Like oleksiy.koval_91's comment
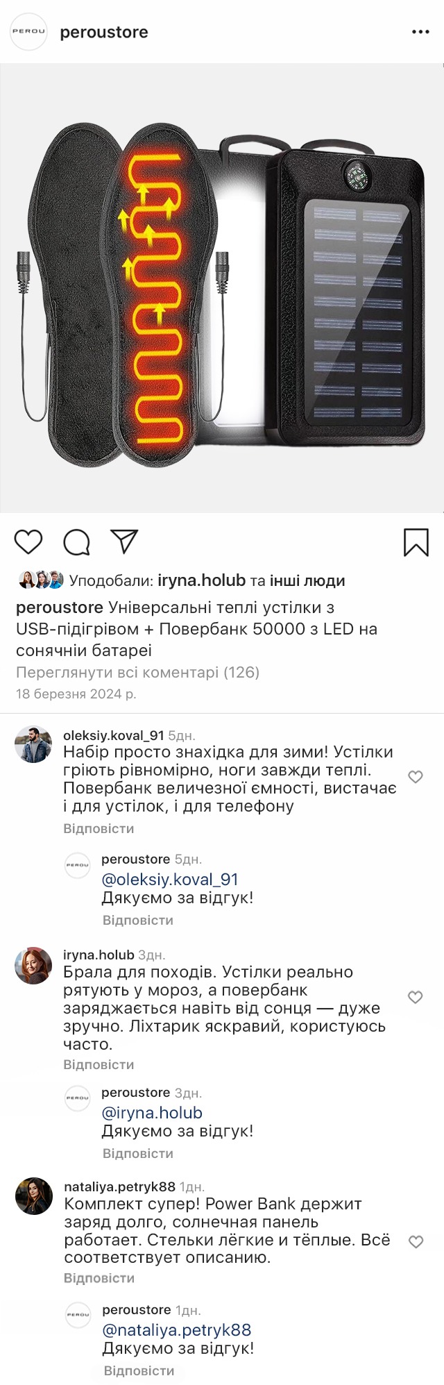 pyautogui.click(x=416, y=777)
